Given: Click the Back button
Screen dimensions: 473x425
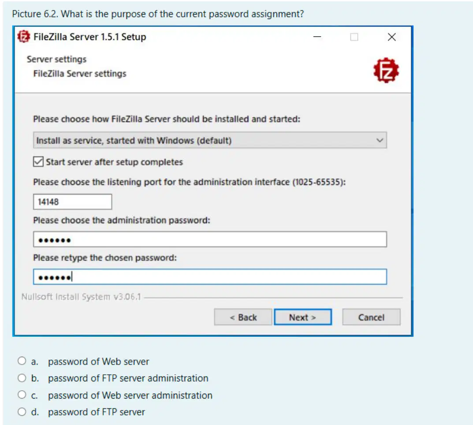Looking at the screenshot, I should click(243, 317).
